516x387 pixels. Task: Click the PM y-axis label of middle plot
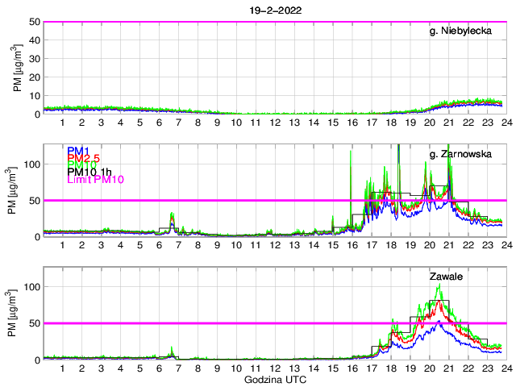(x=18, y=189)
